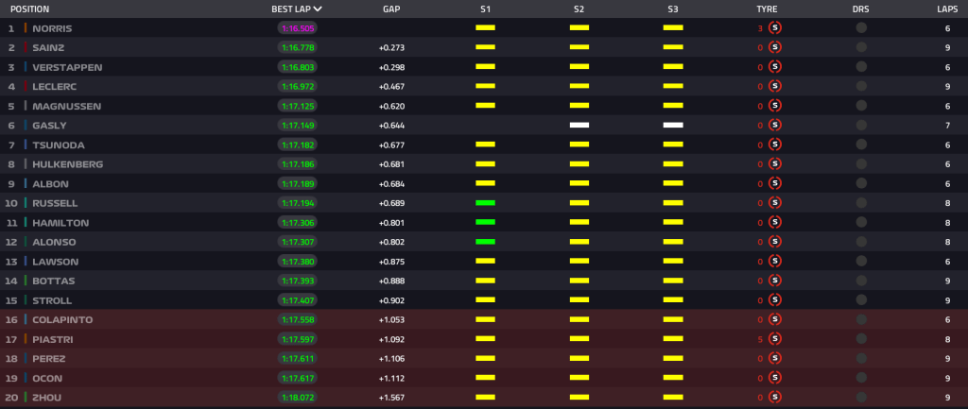Click the green S1 sector bar for Alonso

tap(485, 242)
